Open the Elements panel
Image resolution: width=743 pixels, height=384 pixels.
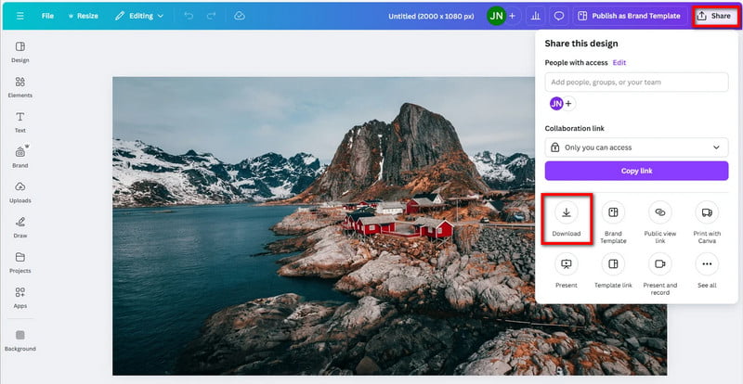(20, 85)
